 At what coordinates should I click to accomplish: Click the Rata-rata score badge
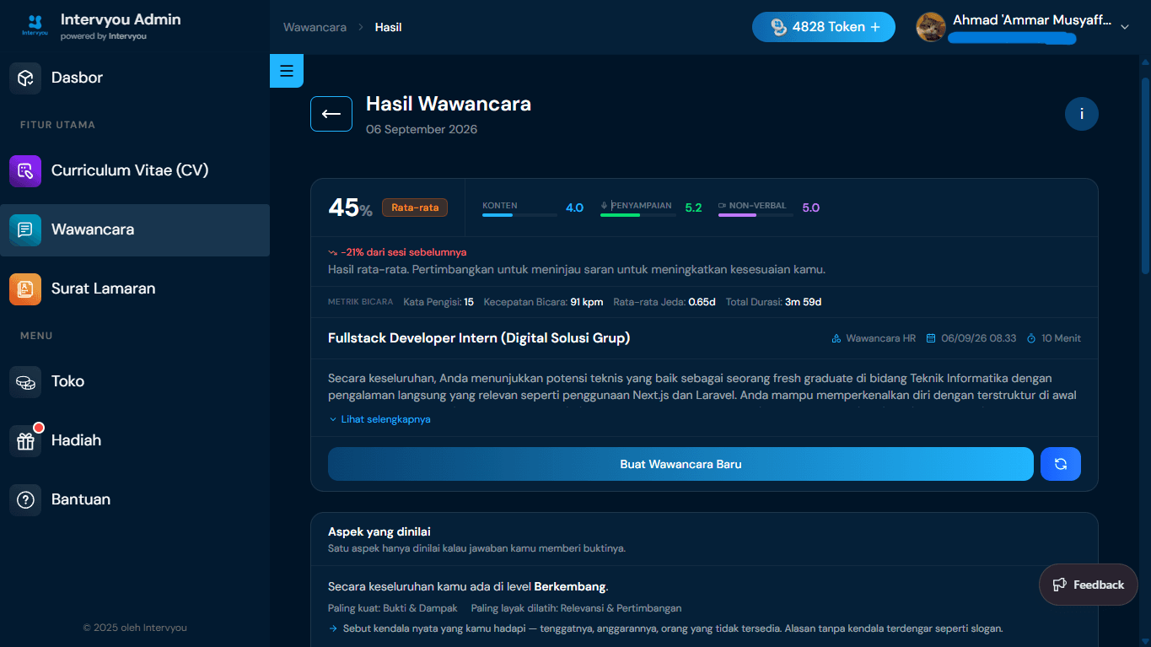coord(415,208)
